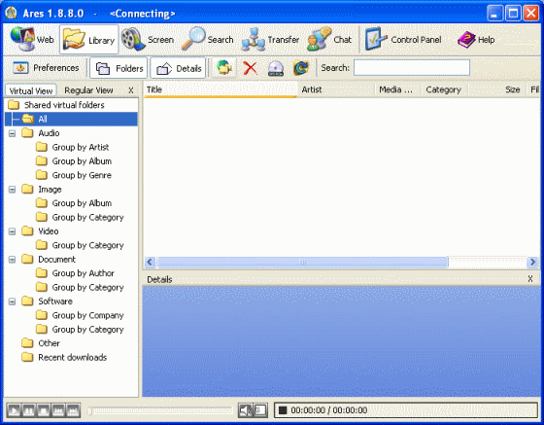This screenshot has width=544, height=425.
Task: Collapse the Image tree node
Action: [x=12, y=190]
